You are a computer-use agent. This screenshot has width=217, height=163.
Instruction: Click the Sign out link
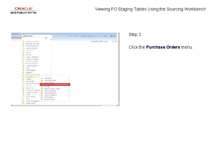click(x=112, y=36)
